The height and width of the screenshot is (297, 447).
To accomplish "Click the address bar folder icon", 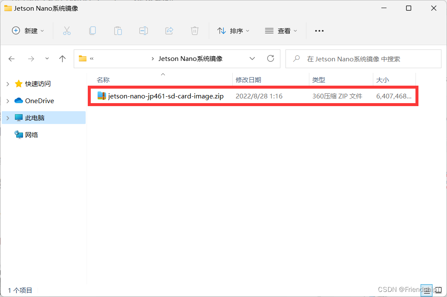I will click(x=83, y=58).
